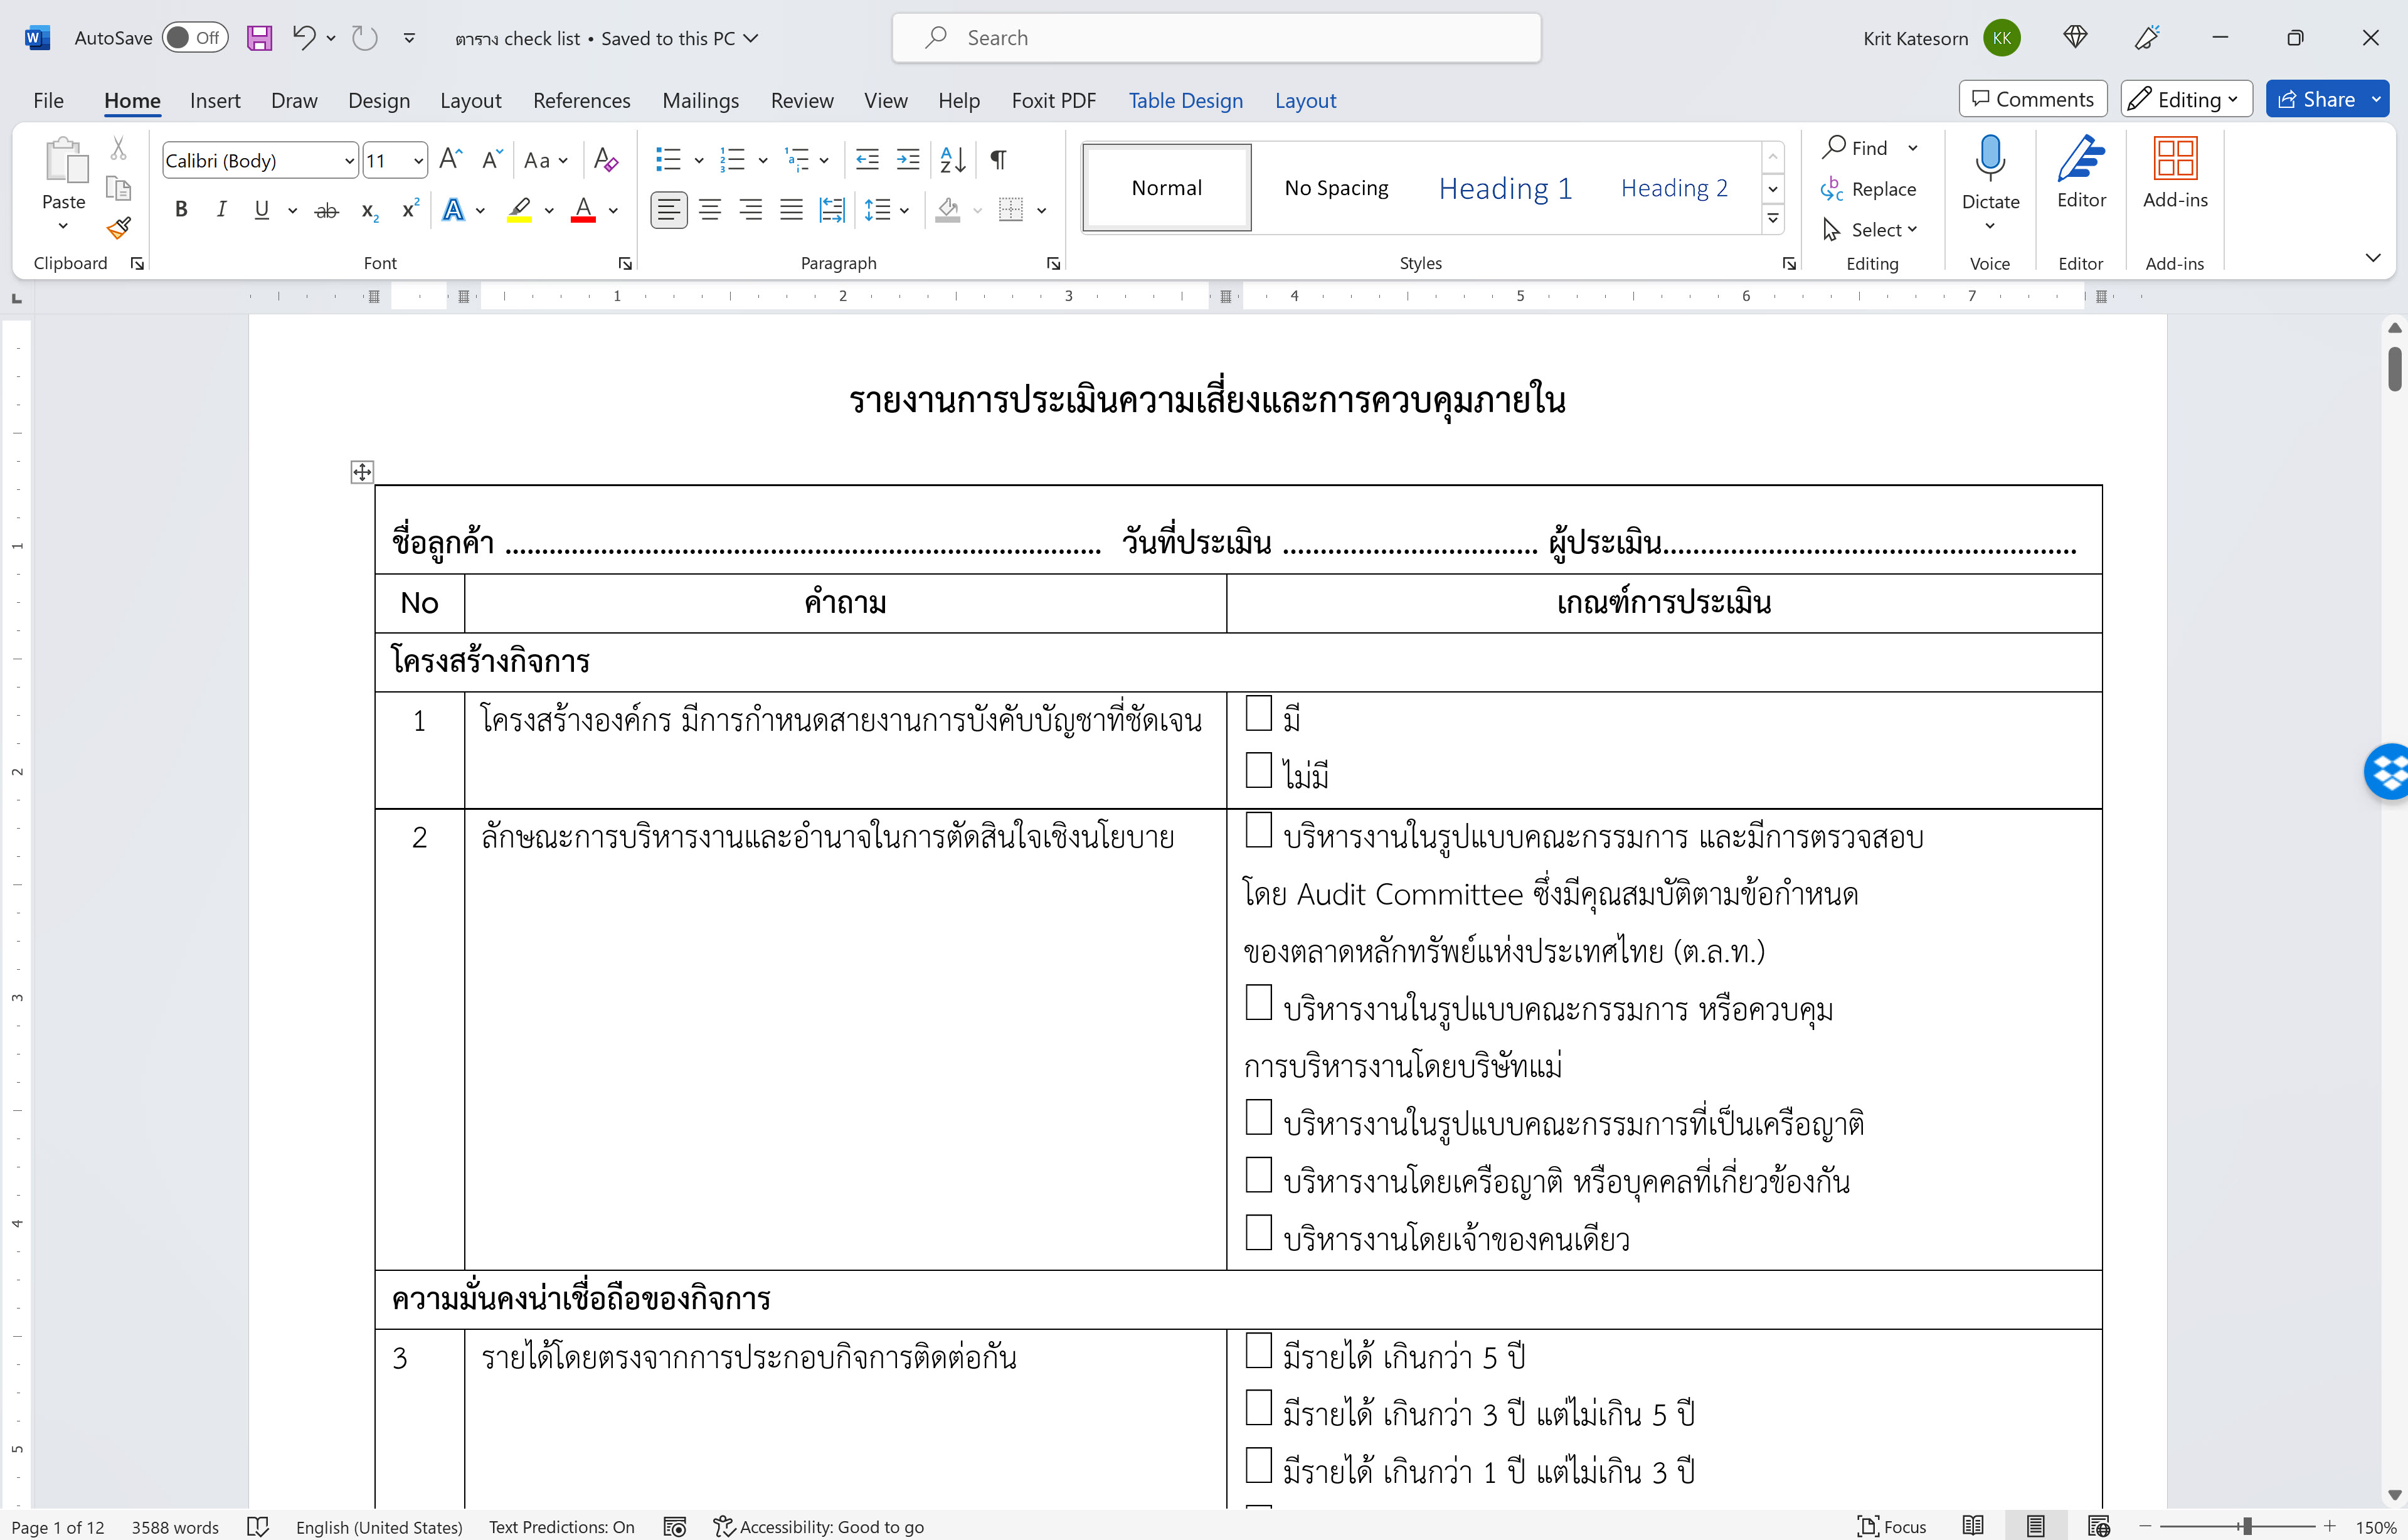Image resolution: width=2408 pixels, height=1540 pixels.
Task: Click the table move handle icon
Action: point(362,472)
